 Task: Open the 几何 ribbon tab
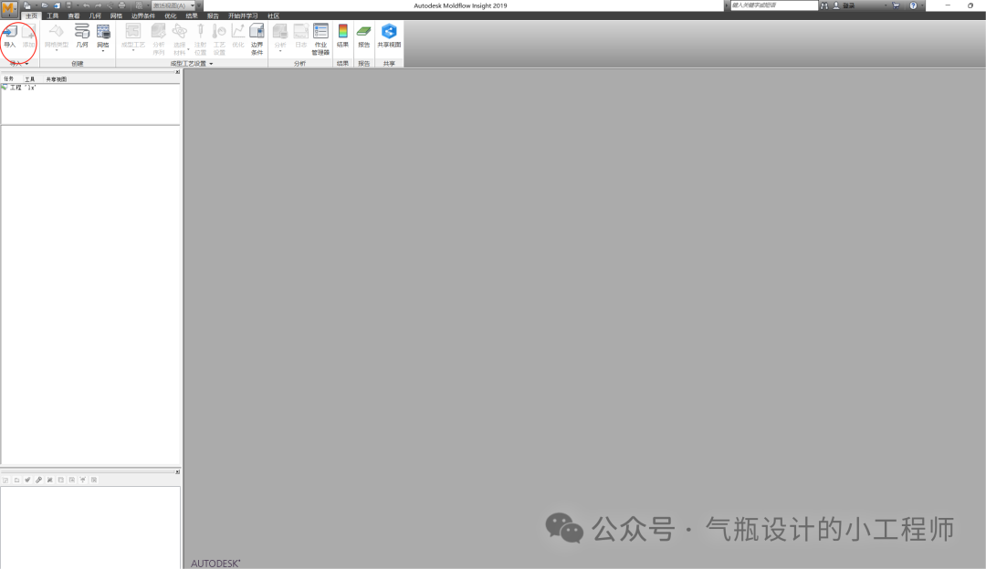coord(95,16)
